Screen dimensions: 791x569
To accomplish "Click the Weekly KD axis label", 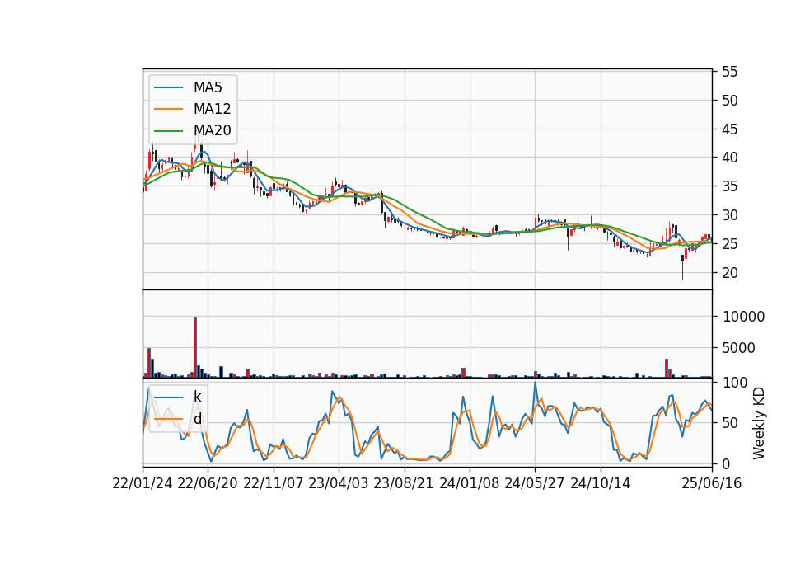I will tap(759, 423).
